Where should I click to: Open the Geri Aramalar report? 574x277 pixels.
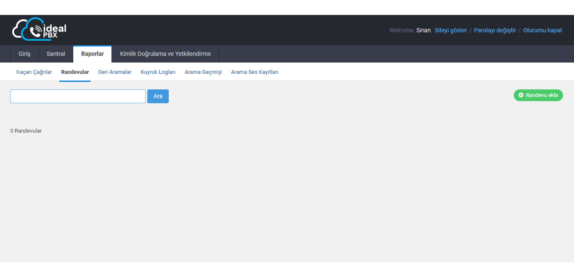[115, 72]
